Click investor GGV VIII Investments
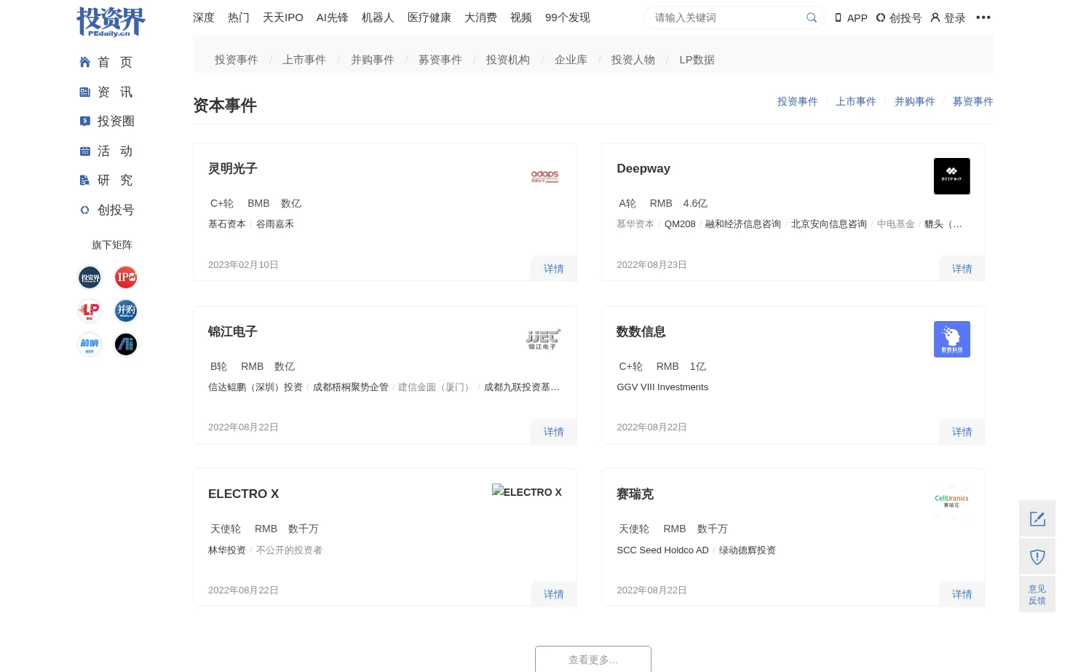1070x672 pixels. [x=662, y=387]
